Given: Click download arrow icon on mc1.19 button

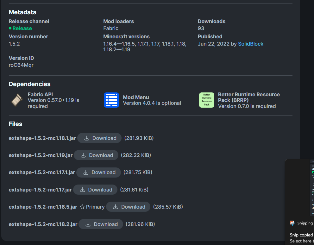Looking at the screenshot, I should (x=83, y=155).
